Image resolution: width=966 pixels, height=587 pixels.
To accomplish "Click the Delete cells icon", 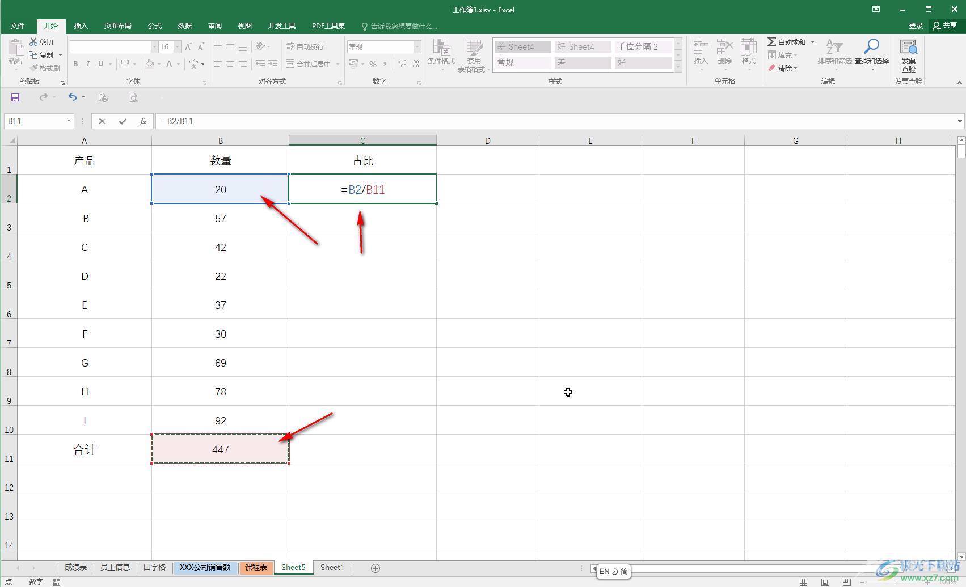I will pyautogui.click(x=725, y=47).
